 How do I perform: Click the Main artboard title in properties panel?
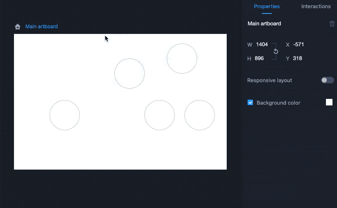264,24
